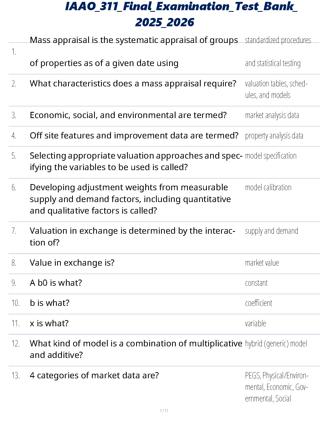Click question number 1

(x=14, y=52)
